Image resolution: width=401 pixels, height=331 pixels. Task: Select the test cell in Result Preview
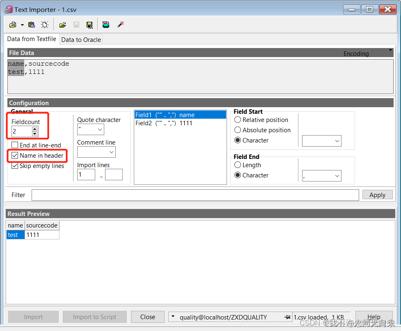click(16, 235)
